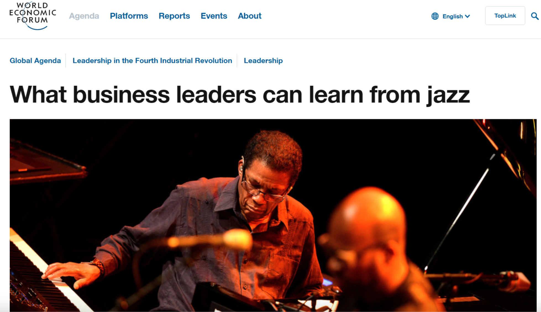The image size is (541, 312).
Task: Open Leadership in the Fourth Industrial Revolution link
Action: tap(152, 60)
